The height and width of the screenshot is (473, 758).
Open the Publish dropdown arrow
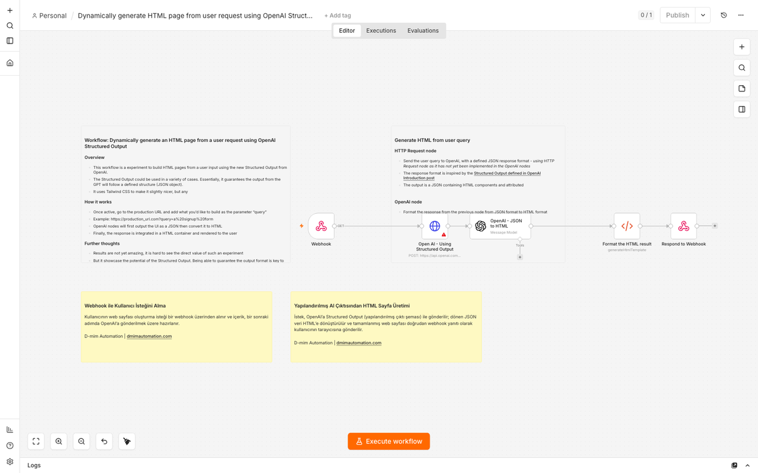pyautogui.click(x=702, y=15)
